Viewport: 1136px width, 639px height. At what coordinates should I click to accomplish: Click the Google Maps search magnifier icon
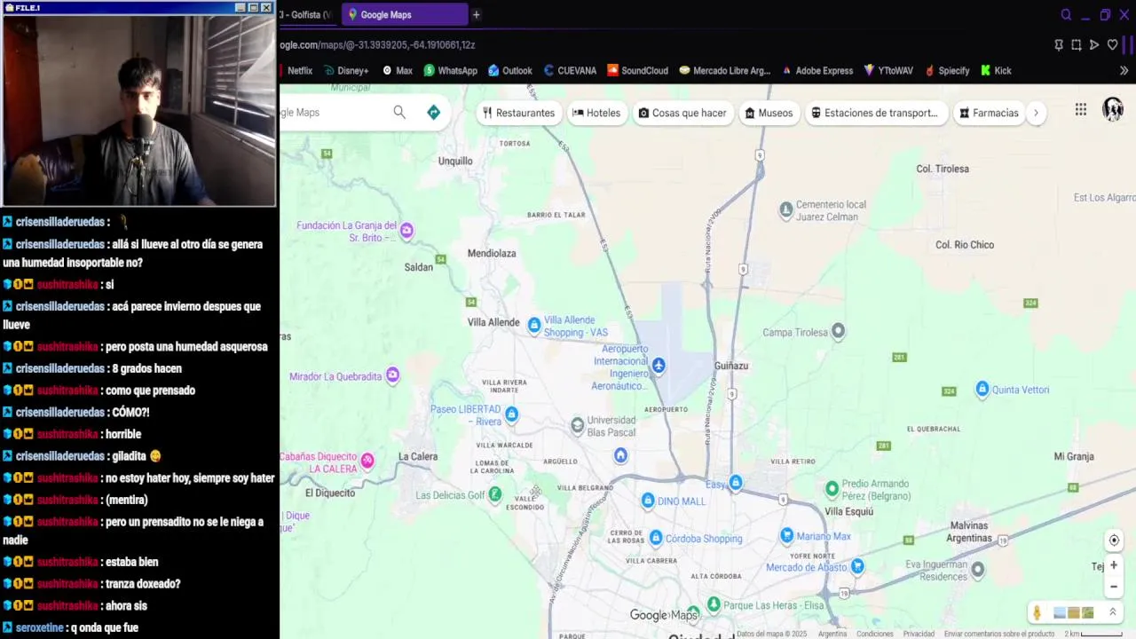coord(399,112)
